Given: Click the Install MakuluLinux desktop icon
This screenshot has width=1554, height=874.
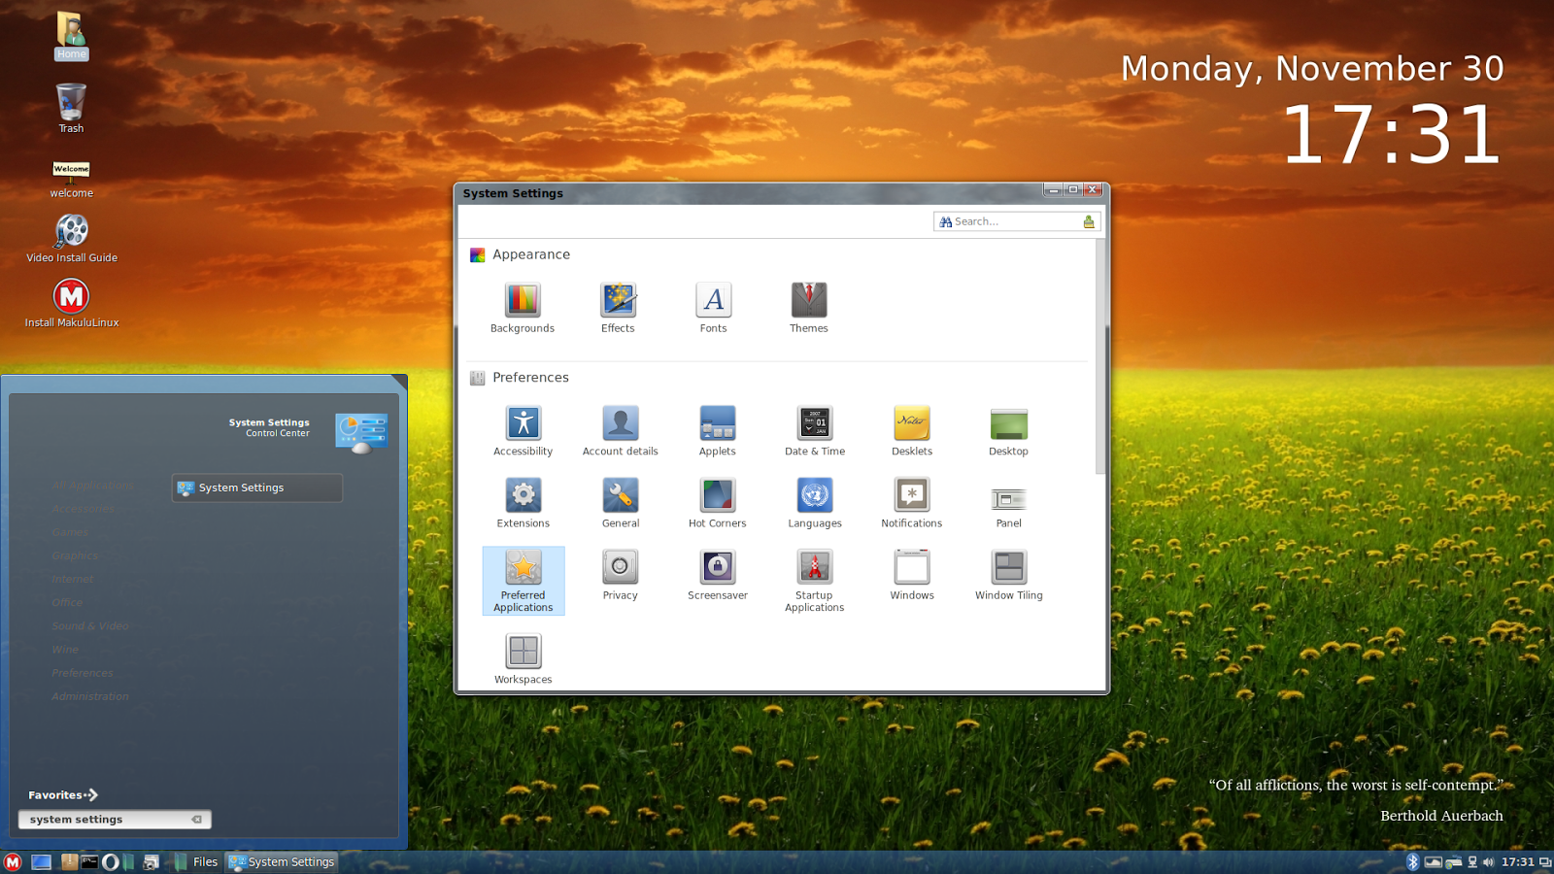Looking at the screenshot, I should pos(71,303).
